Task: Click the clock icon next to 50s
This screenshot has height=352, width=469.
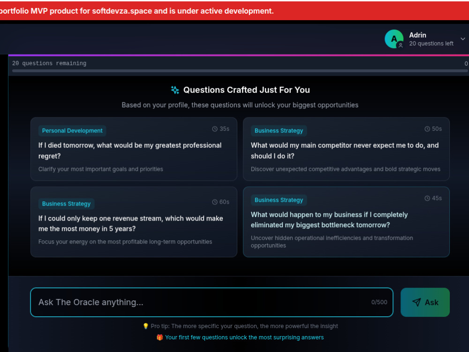Action: click(x=427, y=129)
